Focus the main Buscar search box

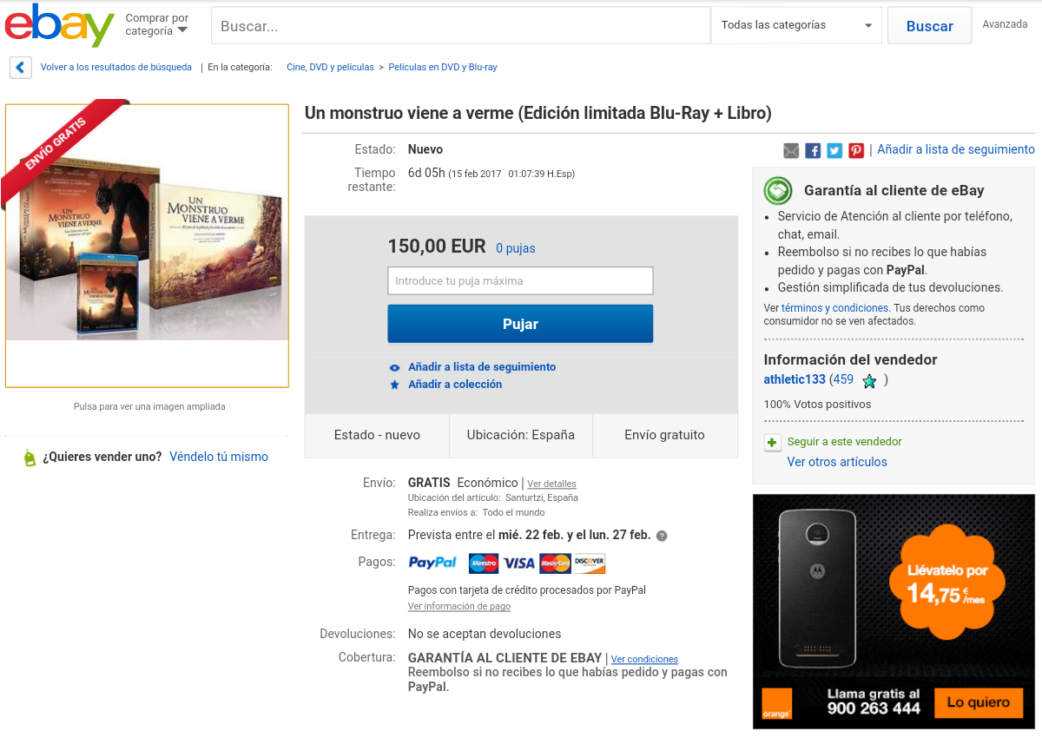click(x=461, y=26)
